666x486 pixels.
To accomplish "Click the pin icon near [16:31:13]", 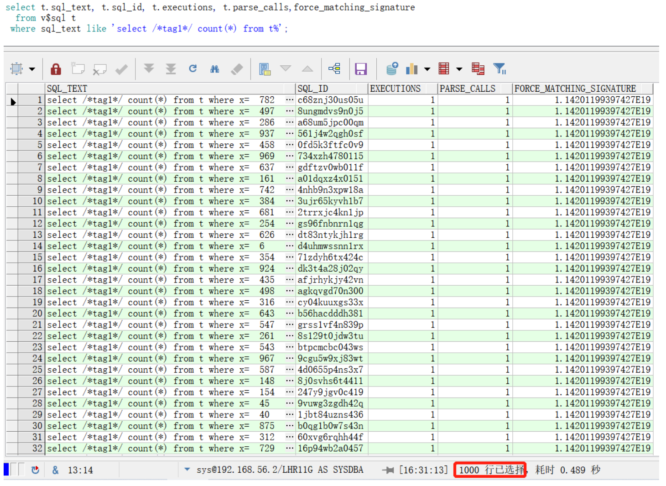I will tap(388, 470).
